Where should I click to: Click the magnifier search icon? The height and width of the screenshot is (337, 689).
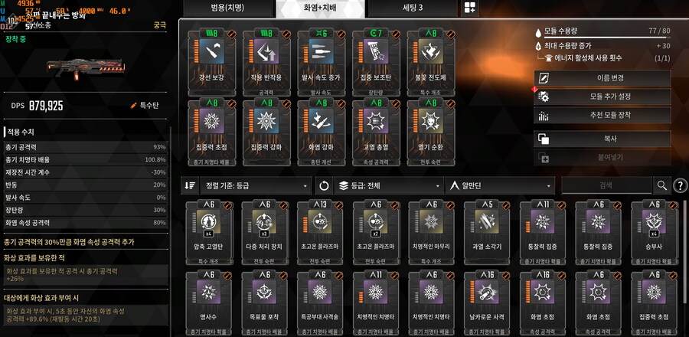pos(661,185)
